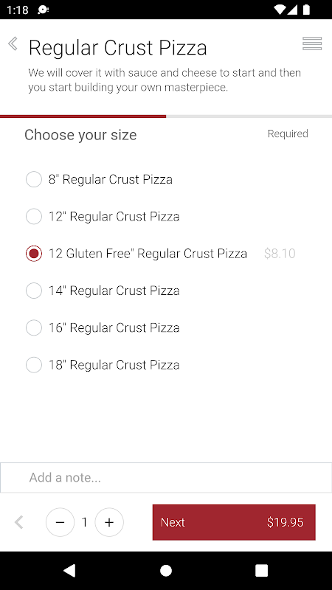
Task: Open the hamburger menu icon
Action: tap(312, 44)
